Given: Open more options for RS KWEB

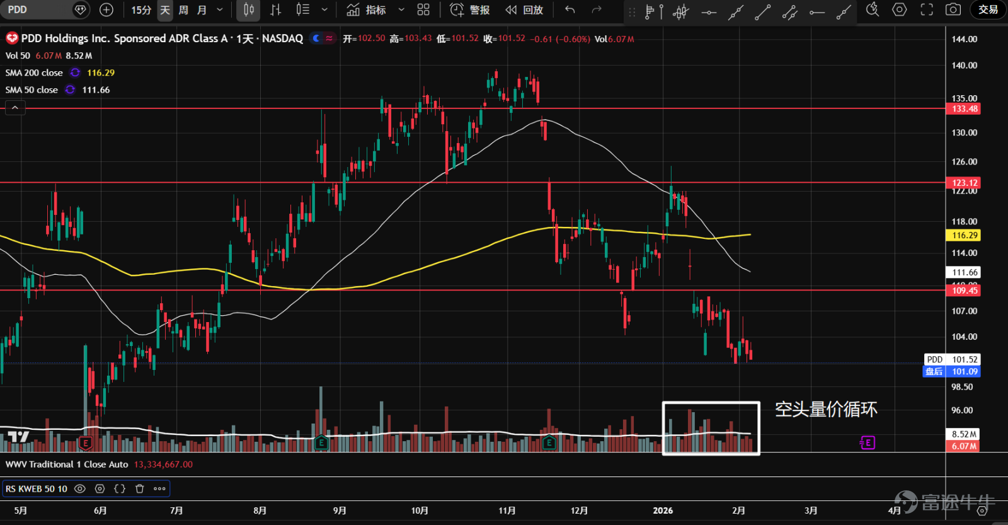Looking at the screenshot, I should coord(159,488).
